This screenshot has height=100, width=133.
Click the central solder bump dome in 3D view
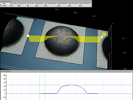(62, 41)
